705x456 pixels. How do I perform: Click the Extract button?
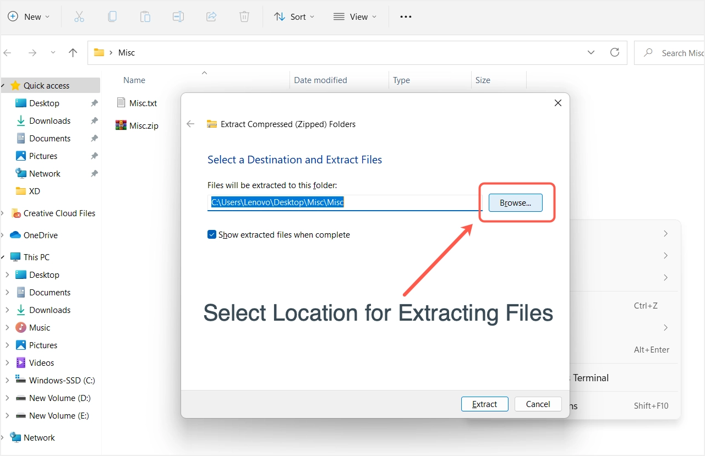[484, 404]
